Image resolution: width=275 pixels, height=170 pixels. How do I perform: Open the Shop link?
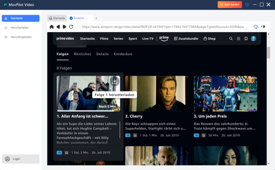(x=209, y=38)
